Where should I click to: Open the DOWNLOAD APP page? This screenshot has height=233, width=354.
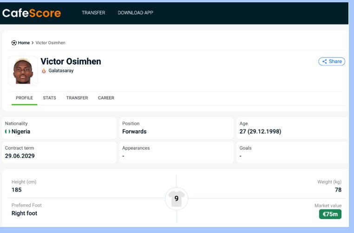coord(135,13)
